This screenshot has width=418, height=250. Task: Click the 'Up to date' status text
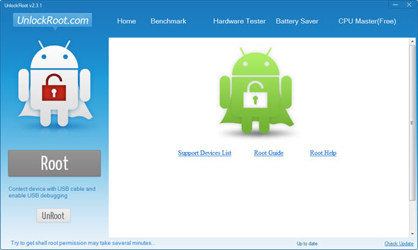[x=307, y=244]
